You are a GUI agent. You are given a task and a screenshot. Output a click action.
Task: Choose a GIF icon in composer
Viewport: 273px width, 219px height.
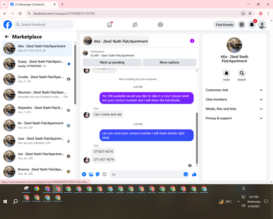coord(104,174)
